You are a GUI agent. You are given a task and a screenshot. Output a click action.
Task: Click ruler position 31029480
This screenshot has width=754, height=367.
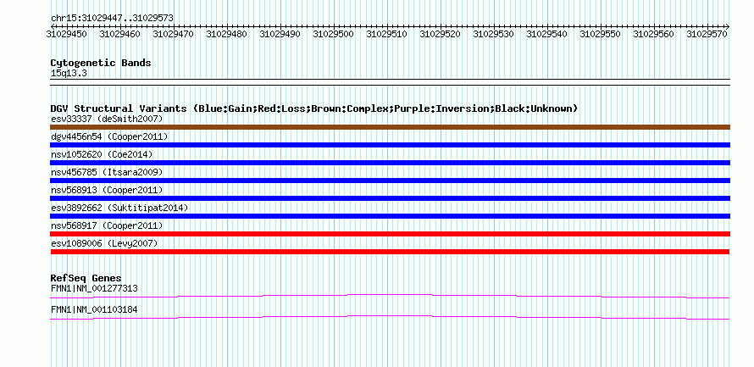point(226,34)
